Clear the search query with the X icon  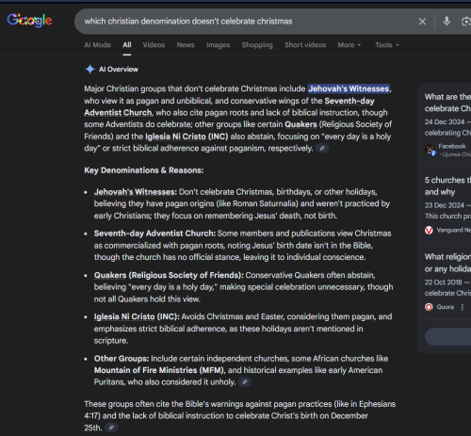point(422,22)
